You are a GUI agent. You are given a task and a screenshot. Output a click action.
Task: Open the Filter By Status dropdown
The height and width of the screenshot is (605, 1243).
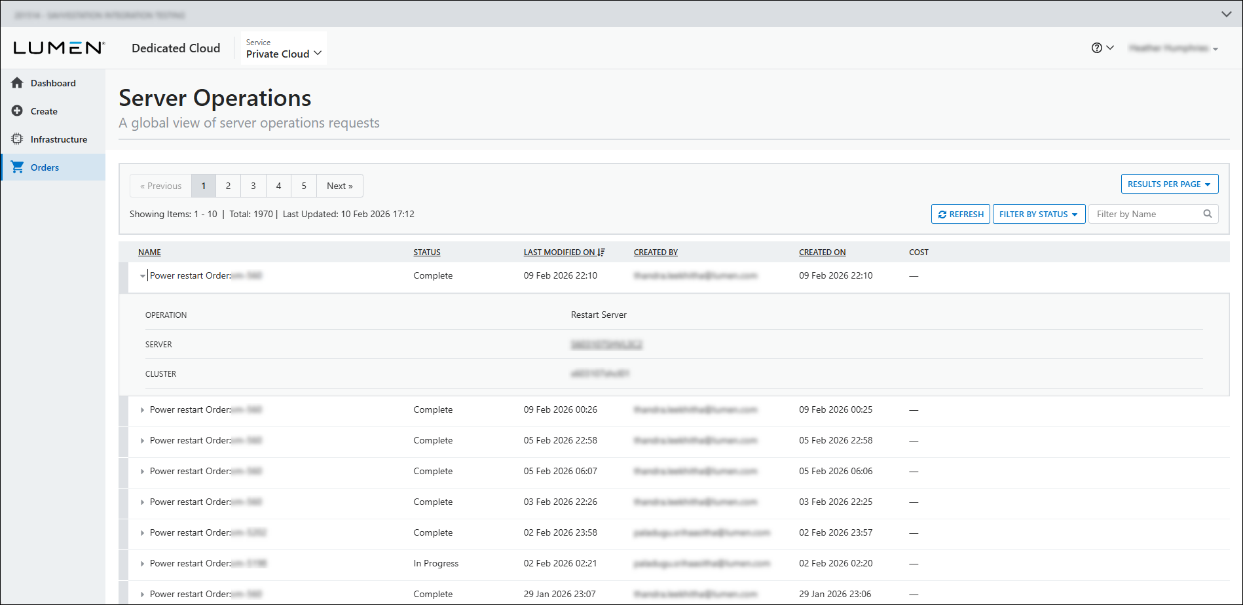pos(1039,214)
